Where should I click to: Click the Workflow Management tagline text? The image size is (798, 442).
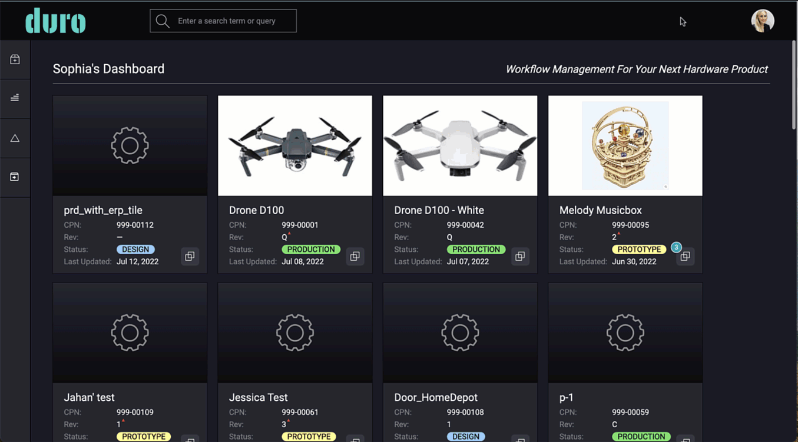point(637,69)
